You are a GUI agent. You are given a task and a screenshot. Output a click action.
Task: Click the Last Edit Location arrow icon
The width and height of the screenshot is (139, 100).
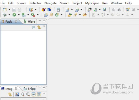pyautogui.click(x=113, y=15)
